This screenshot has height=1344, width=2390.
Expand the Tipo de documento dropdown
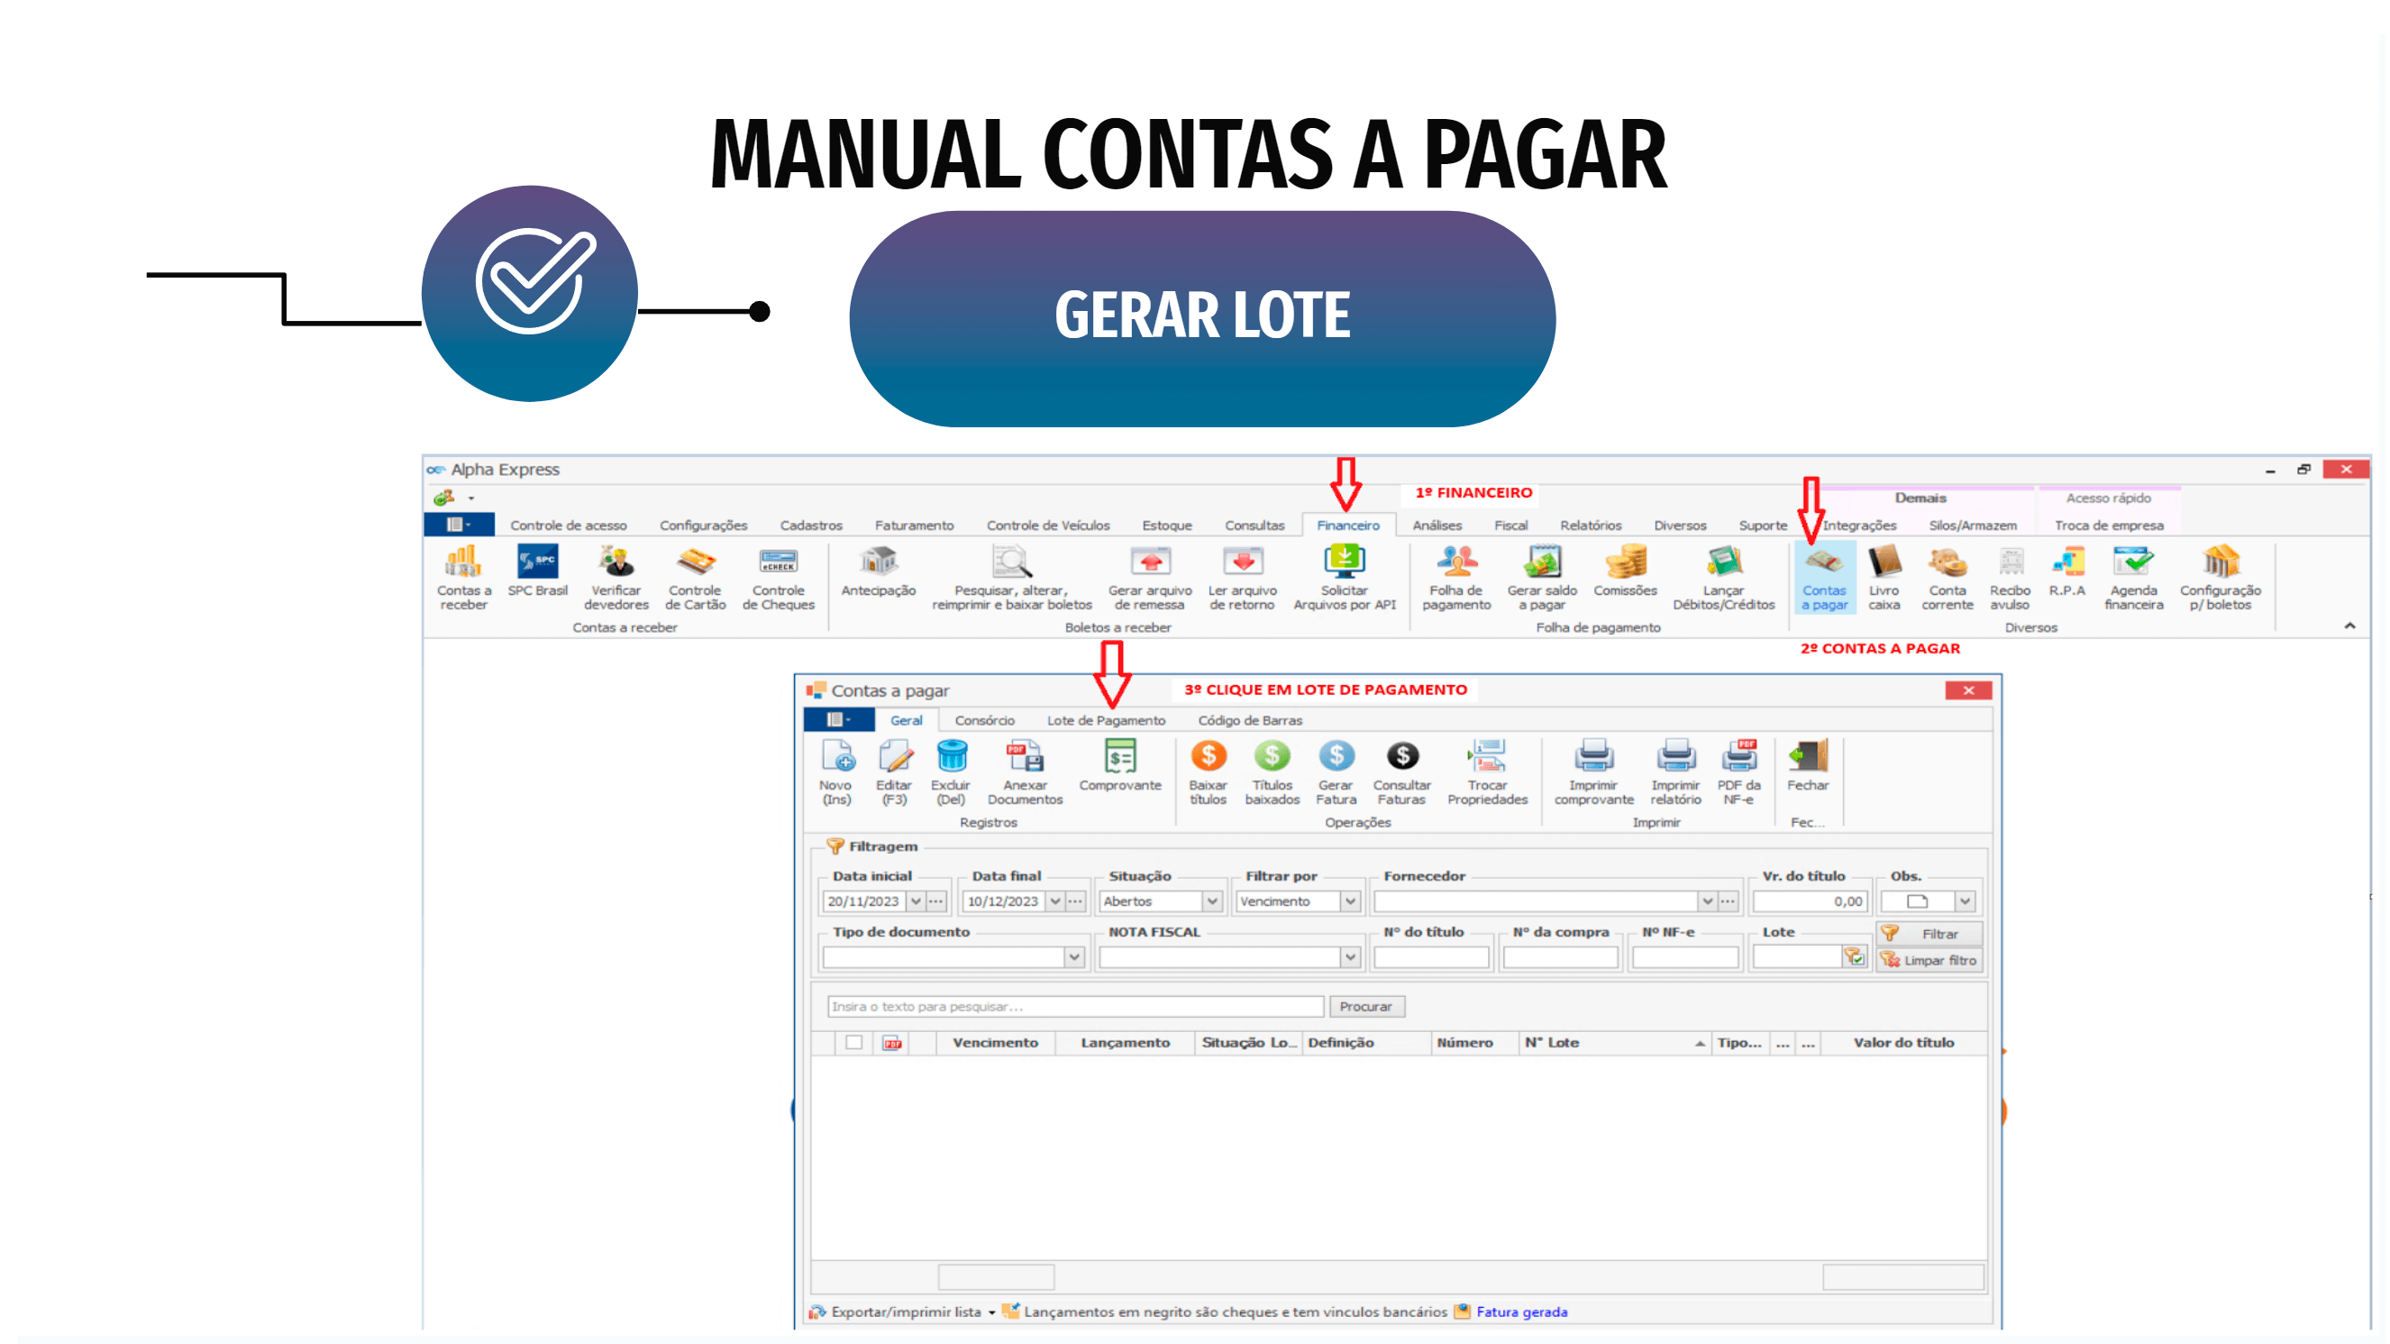(1073, 957)
